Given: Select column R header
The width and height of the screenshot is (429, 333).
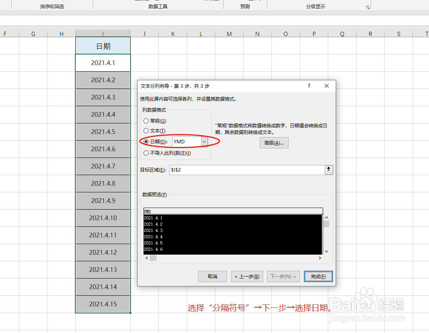Looking at the screenshot, I should tap(370, 34).
